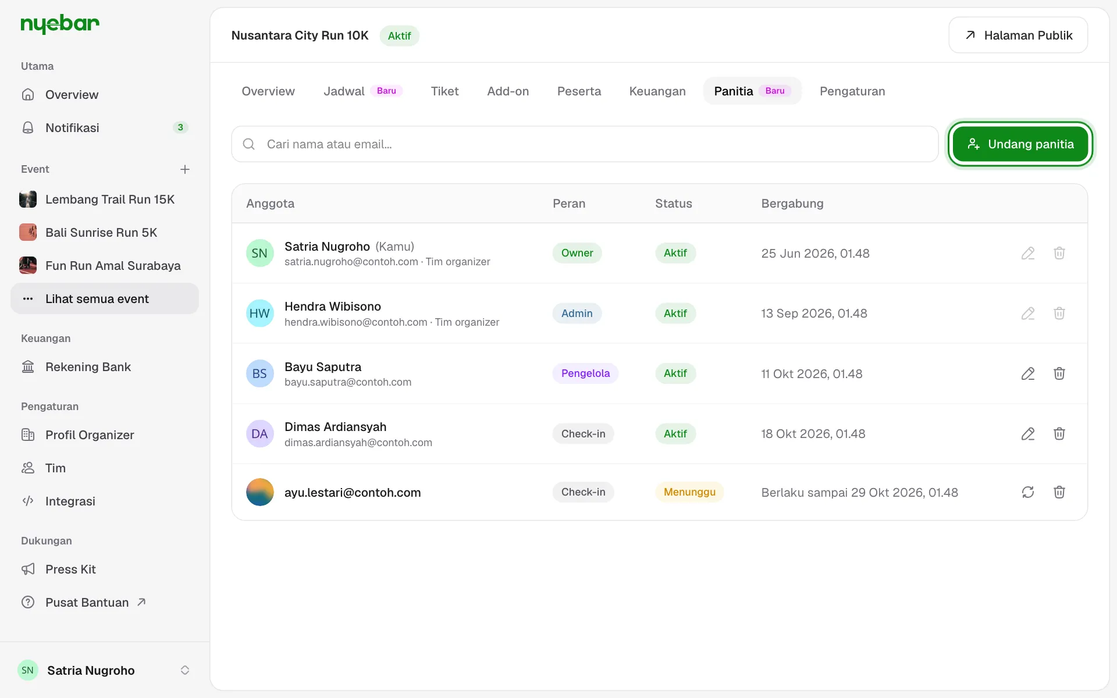Edit Dimas Ardiansyah's role with pencil icon
Viewport: 1117px width, 698px height.
coord(1028,434)
